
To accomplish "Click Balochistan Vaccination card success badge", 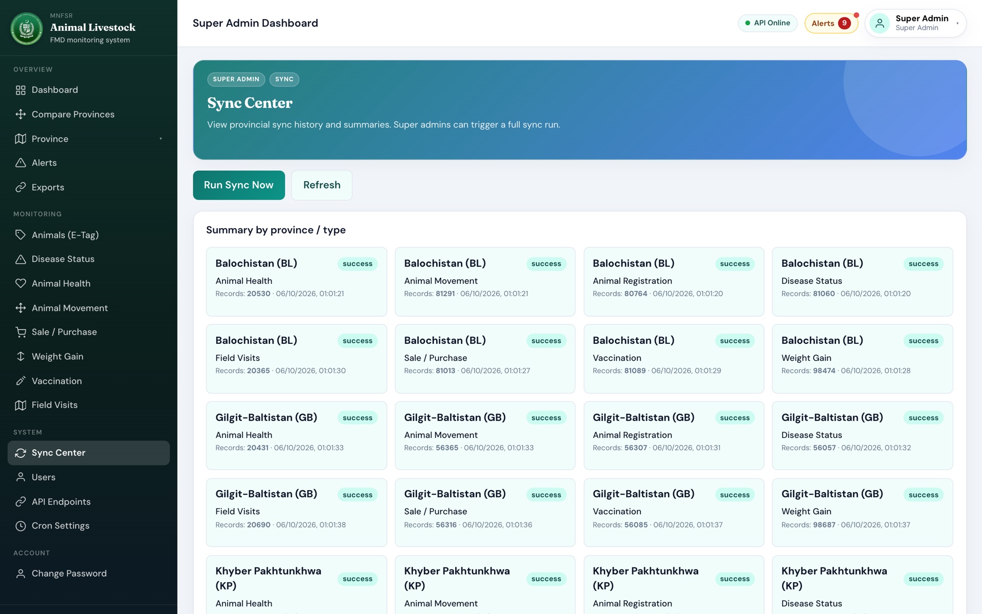I will click(735, 341).
